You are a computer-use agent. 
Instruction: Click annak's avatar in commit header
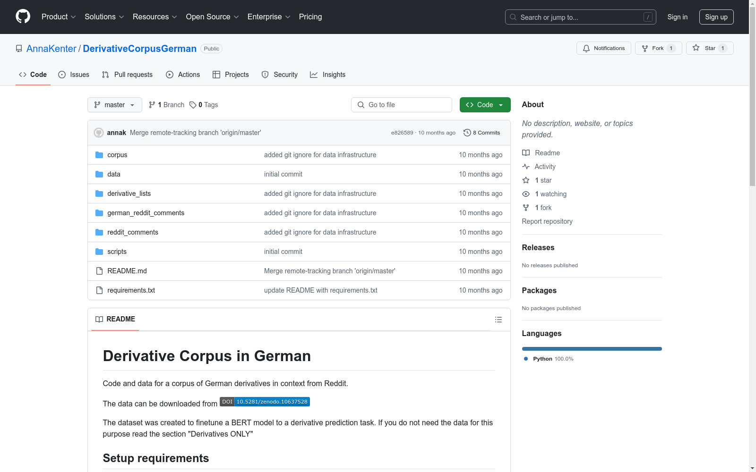point(99,133)
